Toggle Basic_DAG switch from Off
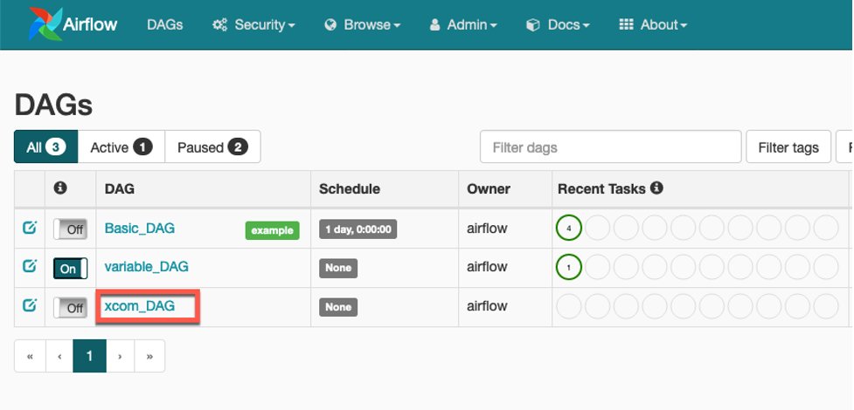 [x=70, y=229]
